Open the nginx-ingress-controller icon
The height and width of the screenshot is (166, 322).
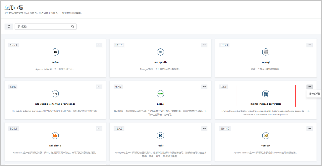coord(266,94)
